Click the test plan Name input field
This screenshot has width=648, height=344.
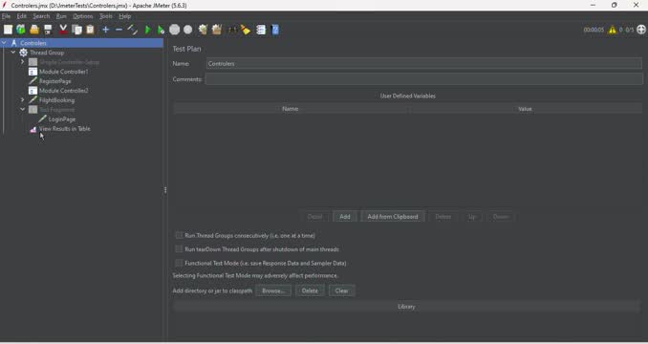(x=424, y=64)
